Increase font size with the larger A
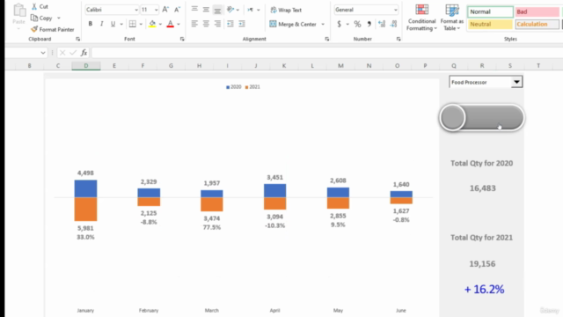Viewport: 563px width, 317px height. [x=165, y=10]
